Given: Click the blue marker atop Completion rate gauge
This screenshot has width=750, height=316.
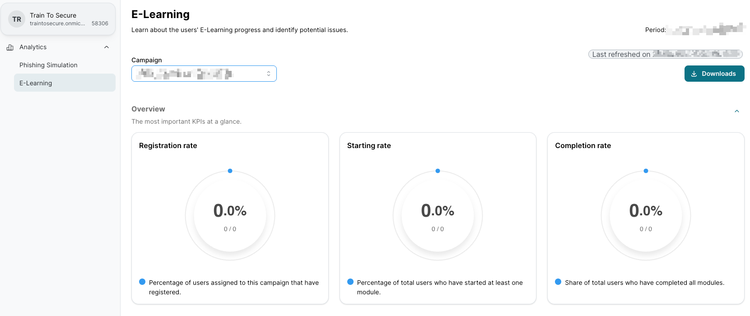Looking at the screenshot, I should coord(646,171).
